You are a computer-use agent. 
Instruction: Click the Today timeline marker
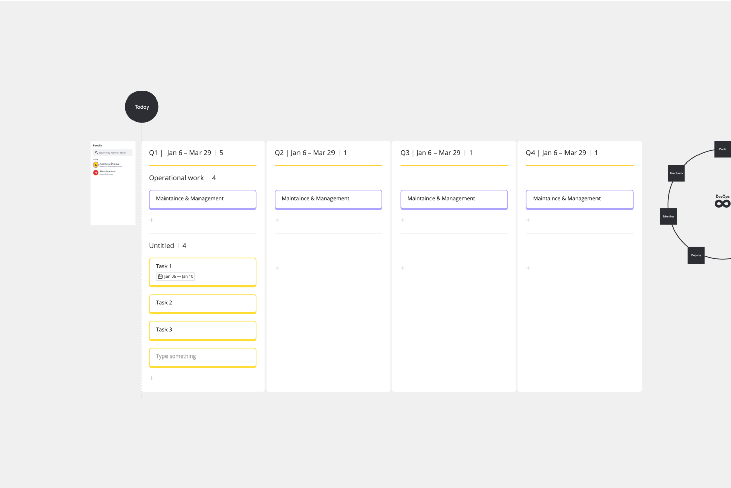click(x=142, y=107)
